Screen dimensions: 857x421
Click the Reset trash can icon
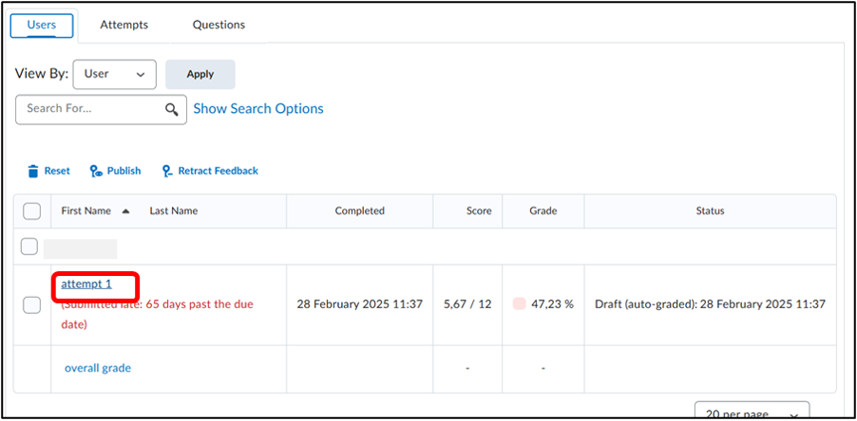(x=33, y=172)
